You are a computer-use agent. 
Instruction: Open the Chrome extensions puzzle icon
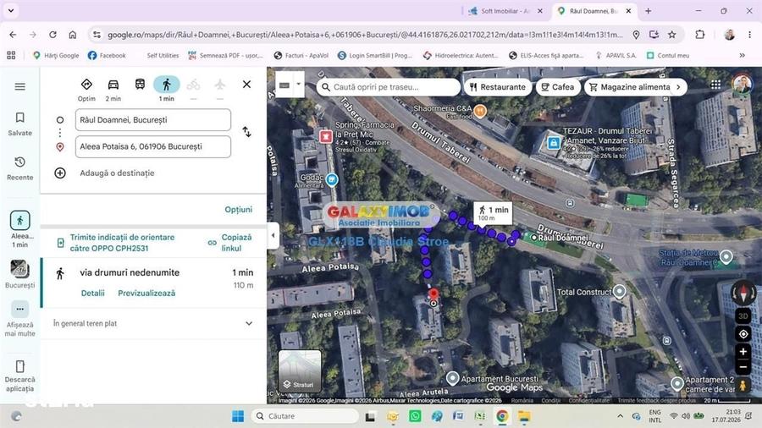(700, 35)
